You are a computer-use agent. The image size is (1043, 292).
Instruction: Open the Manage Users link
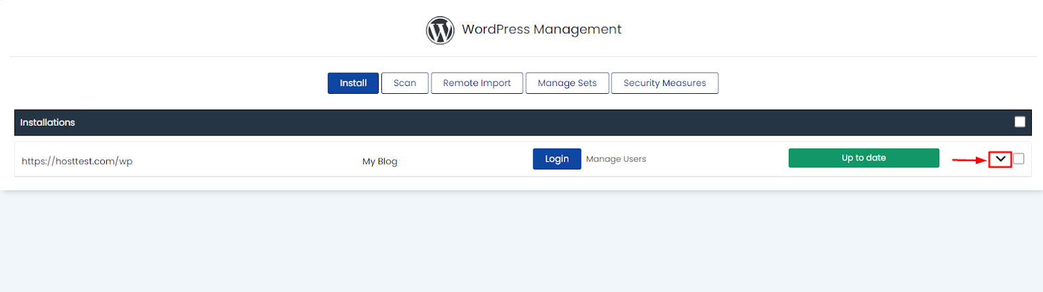pyautogui.click(x=616, y=159)
